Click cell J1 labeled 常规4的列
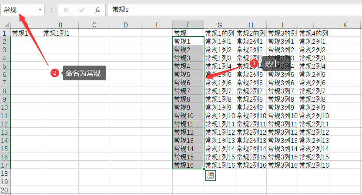 314,33
